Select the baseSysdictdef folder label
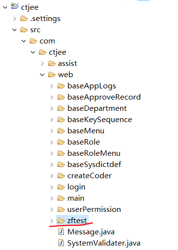The image size is (178, 250). [x=94, y=165]
